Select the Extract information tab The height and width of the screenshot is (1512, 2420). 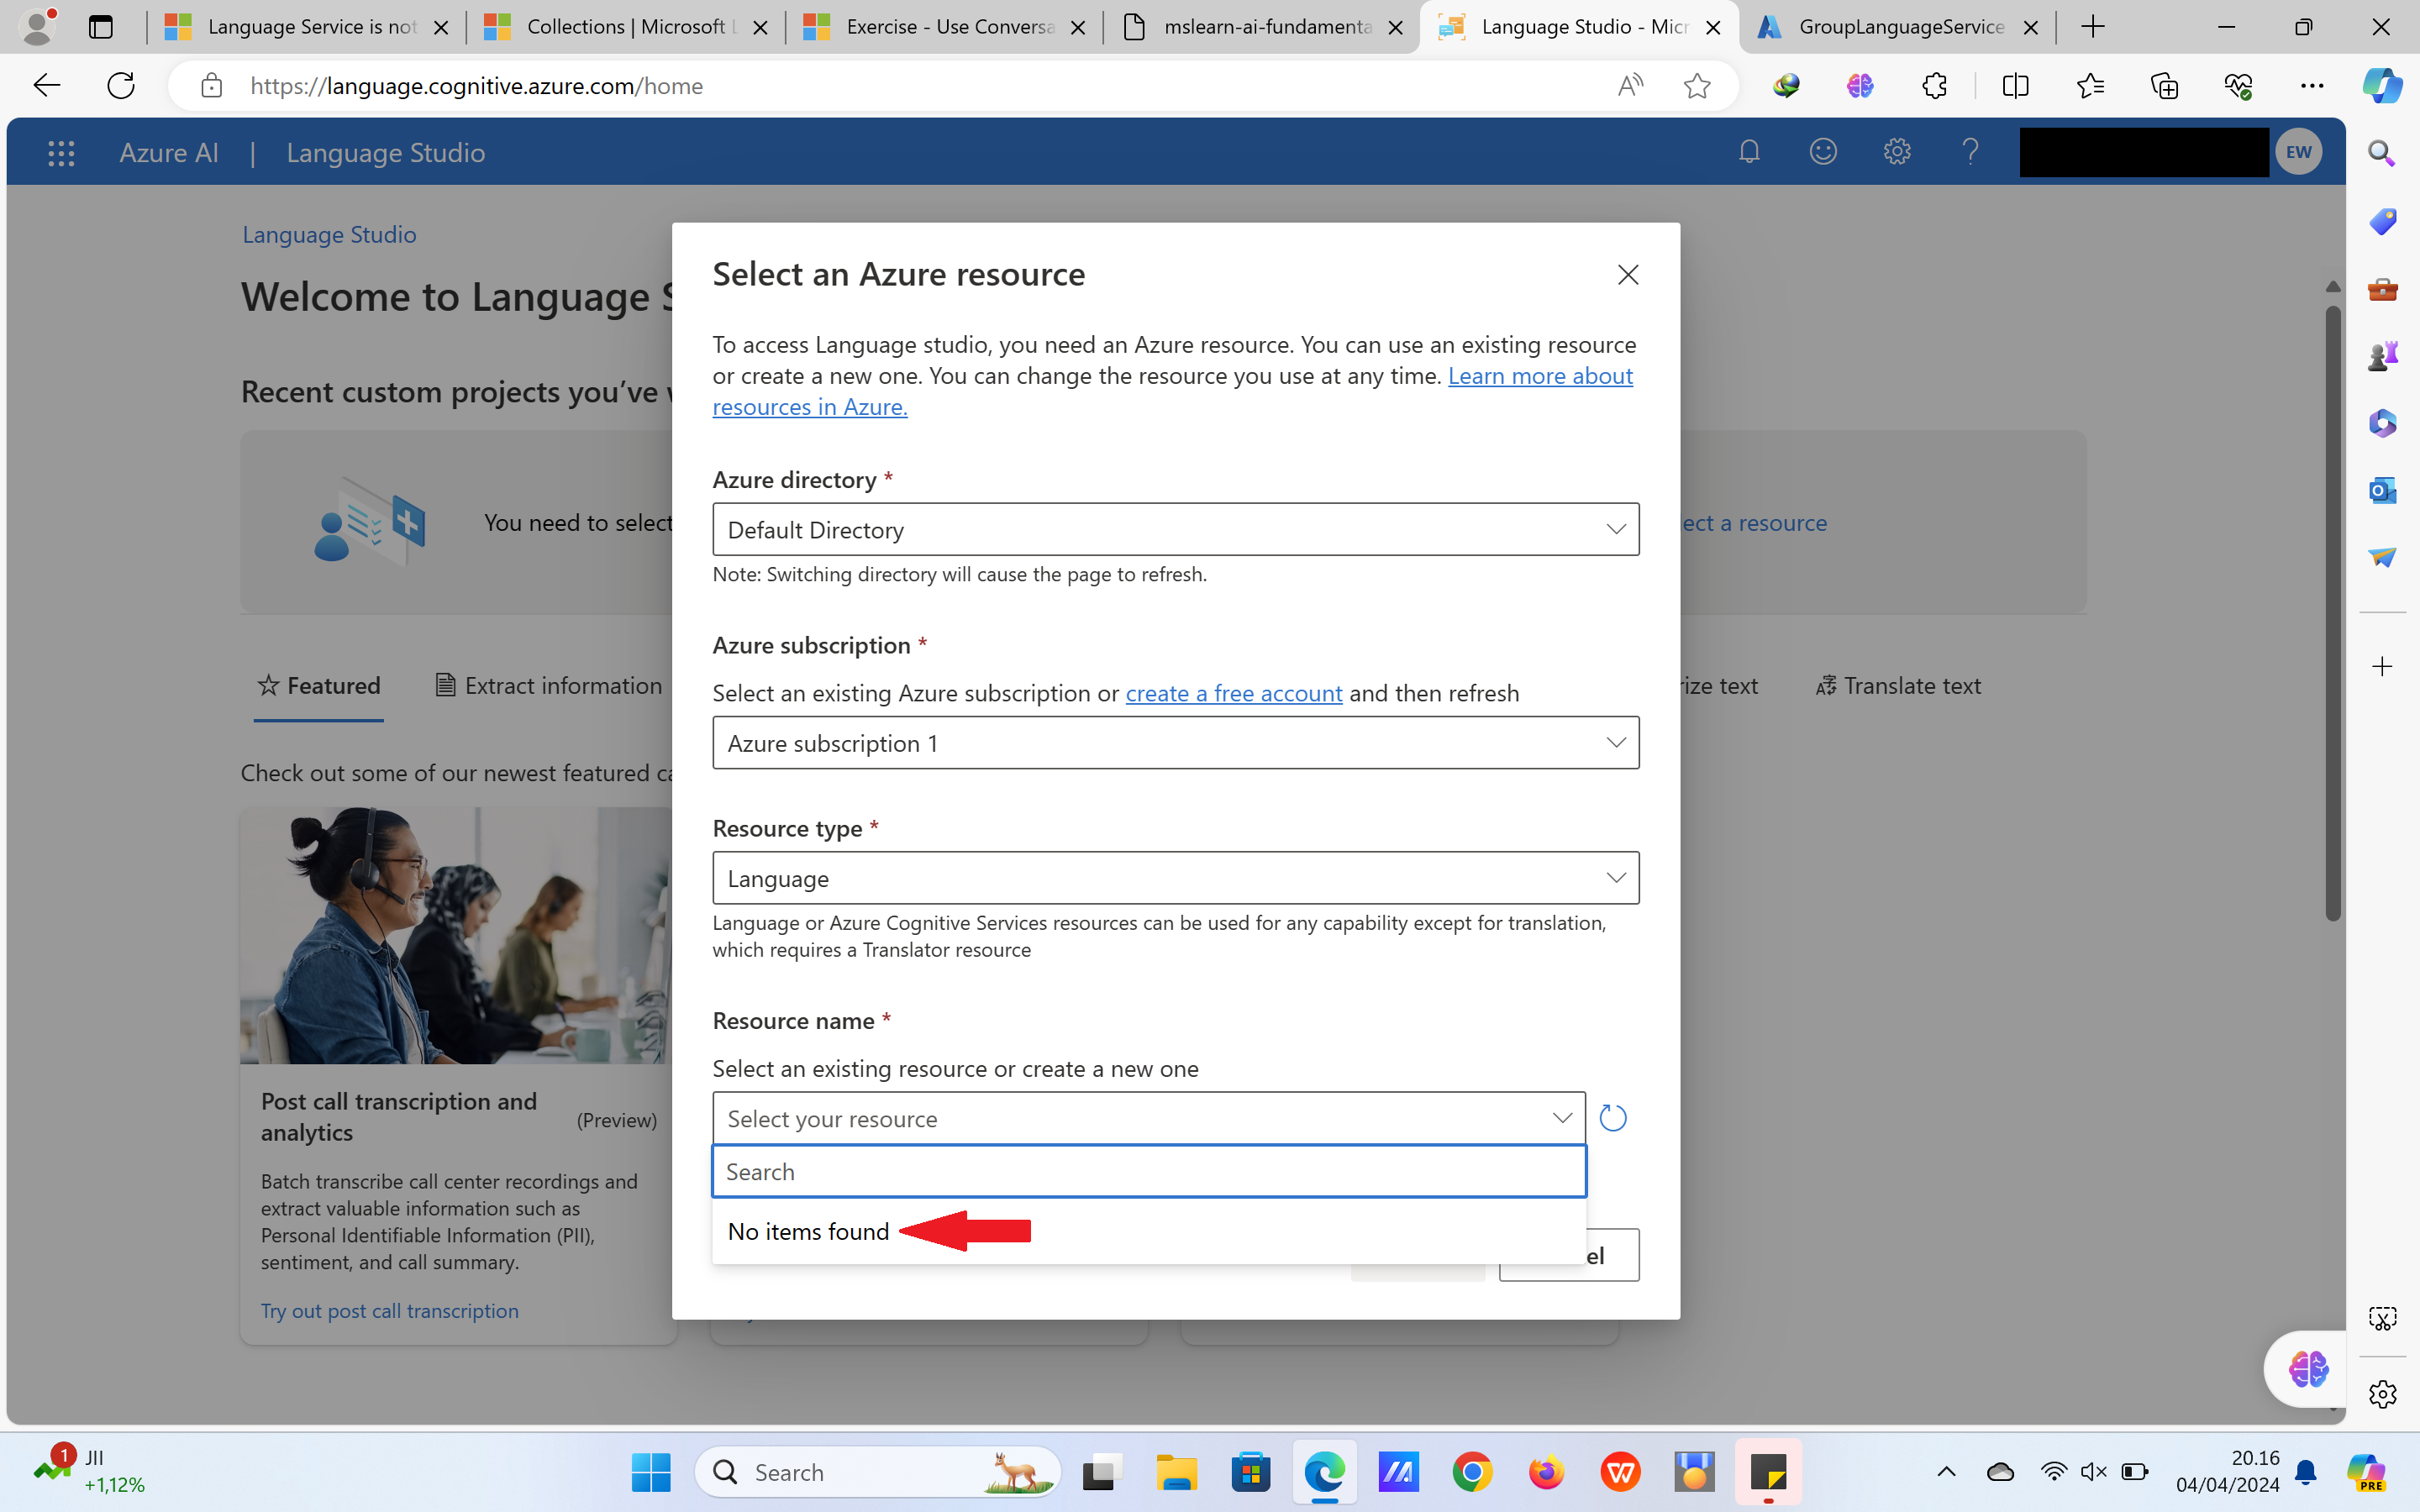[x=548, y=686]
